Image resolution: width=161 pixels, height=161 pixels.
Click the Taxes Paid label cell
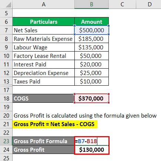(x=43, y=82)
